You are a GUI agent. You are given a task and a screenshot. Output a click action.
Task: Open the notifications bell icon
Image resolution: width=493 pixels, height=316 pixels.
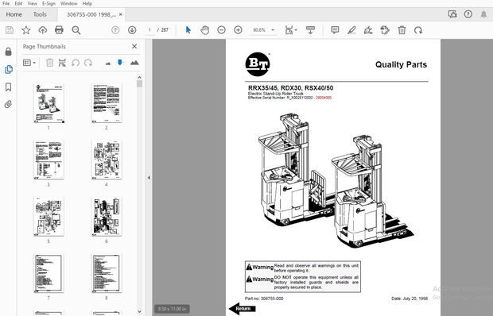click(x=483, y=14)
